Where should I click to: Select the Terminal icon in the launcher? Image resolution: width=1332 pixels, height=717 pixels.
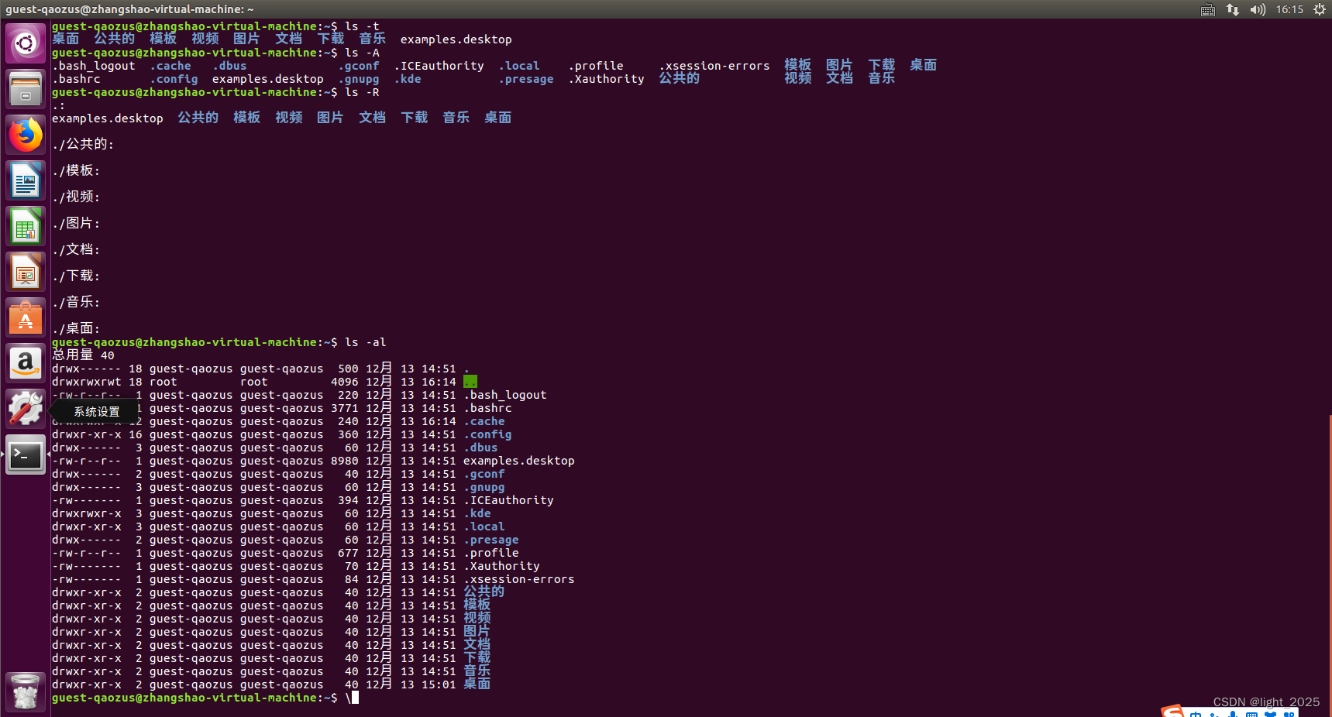[x=26, y=455]
